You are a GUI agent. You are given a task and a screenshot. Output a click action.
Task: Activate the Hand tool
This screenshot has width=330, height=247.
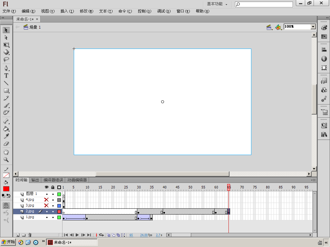coord(6,152)
